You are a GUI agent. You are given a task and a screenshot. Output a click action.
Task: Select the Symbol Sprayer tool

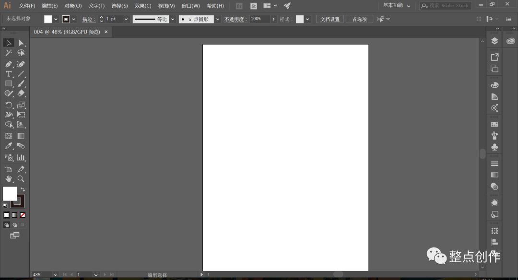9,157
